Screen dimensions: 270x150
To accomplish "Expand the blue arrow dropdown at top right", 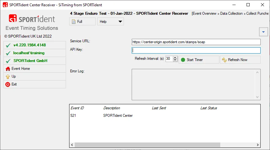I will pyautogui.click(x=263, y=32).
